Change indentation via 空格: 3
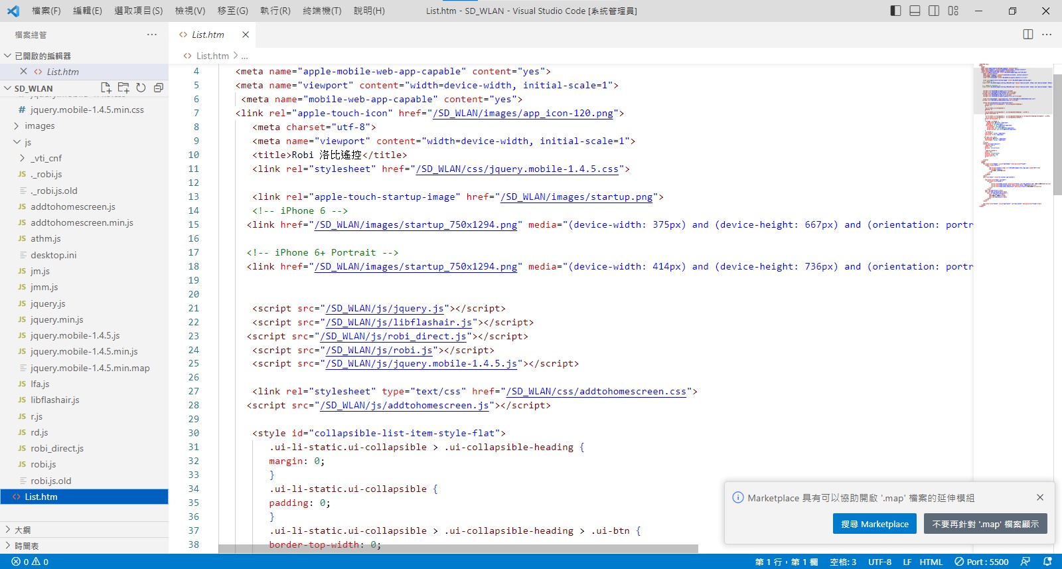Image resolution: width=1062 pixels, height=569 pixels. (843, 562)
